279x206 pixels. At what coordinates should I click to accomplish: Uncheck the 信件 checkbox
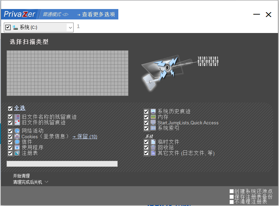click(10, 142)
